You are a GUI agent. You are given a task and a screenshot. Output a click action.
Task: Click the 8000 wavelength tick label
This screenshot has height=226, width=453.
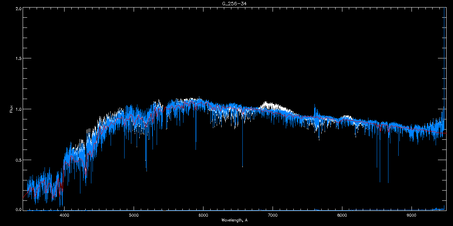tap(342, 215)
